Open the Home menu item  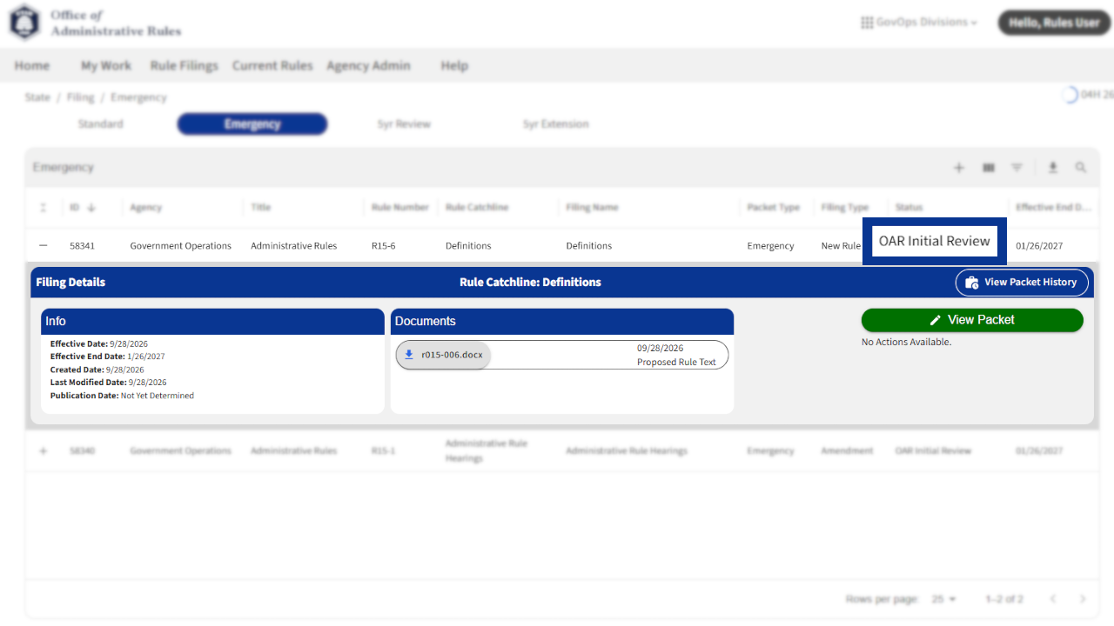[x=32, y=66]
